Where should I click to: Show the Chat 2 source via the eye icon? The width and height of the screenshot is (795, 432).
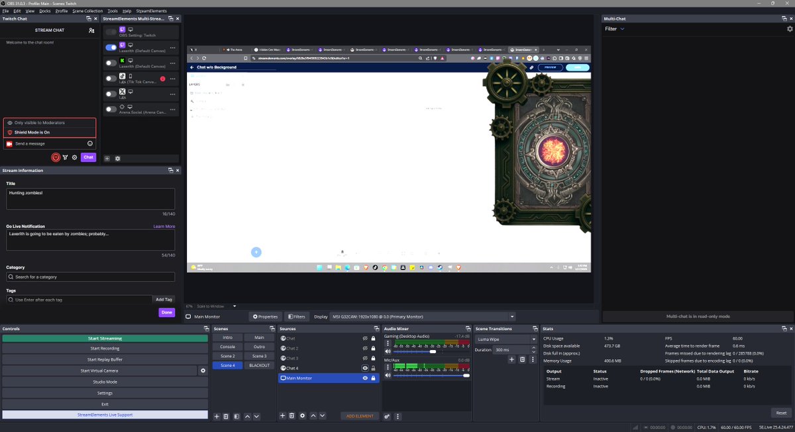[365, 349]
